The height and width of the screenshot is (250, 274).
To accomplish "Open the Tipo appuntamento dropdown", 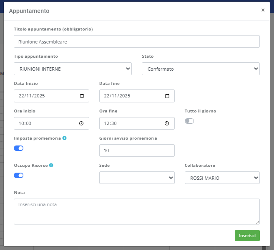I will pyautogui.click(x=73, y=69).
